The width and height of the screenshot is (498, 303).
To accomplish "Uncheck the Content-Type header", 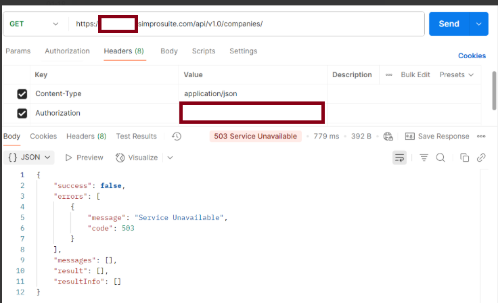I will coord(22,94).
